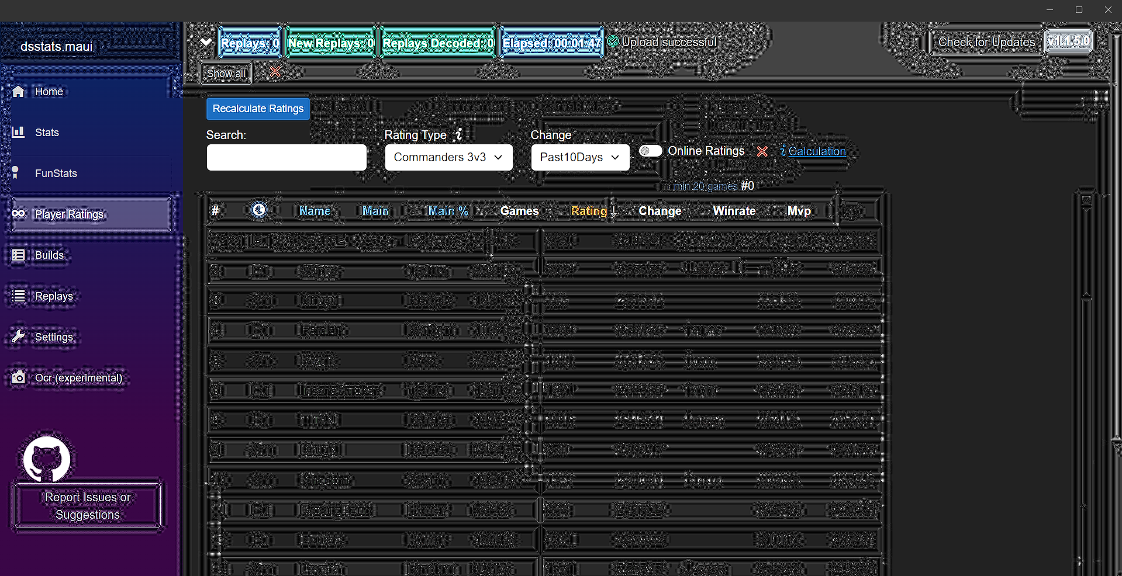The height and width of the screenshot is (576, 1122).
Task: Click the Settings wrench icon
Action: click(19, 336)
